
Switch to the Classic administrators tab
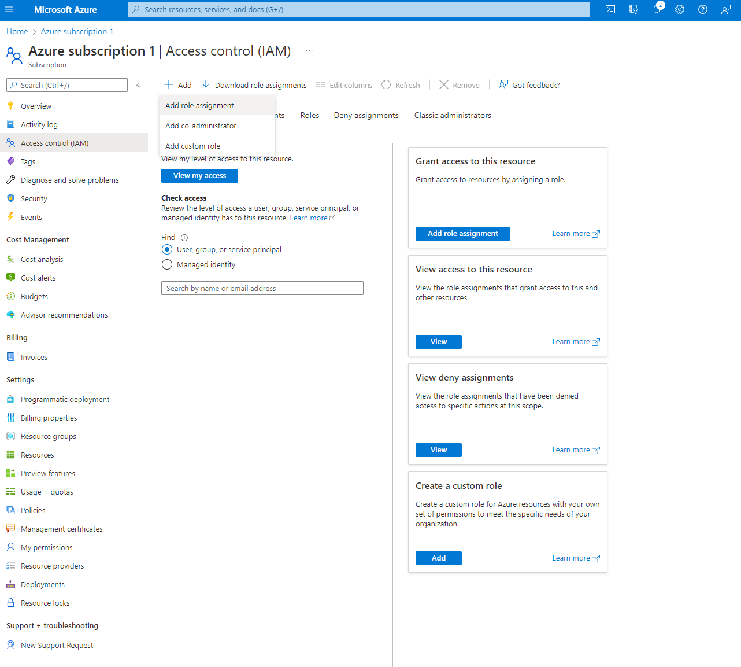pyautogui.click(x=453, y=115)
